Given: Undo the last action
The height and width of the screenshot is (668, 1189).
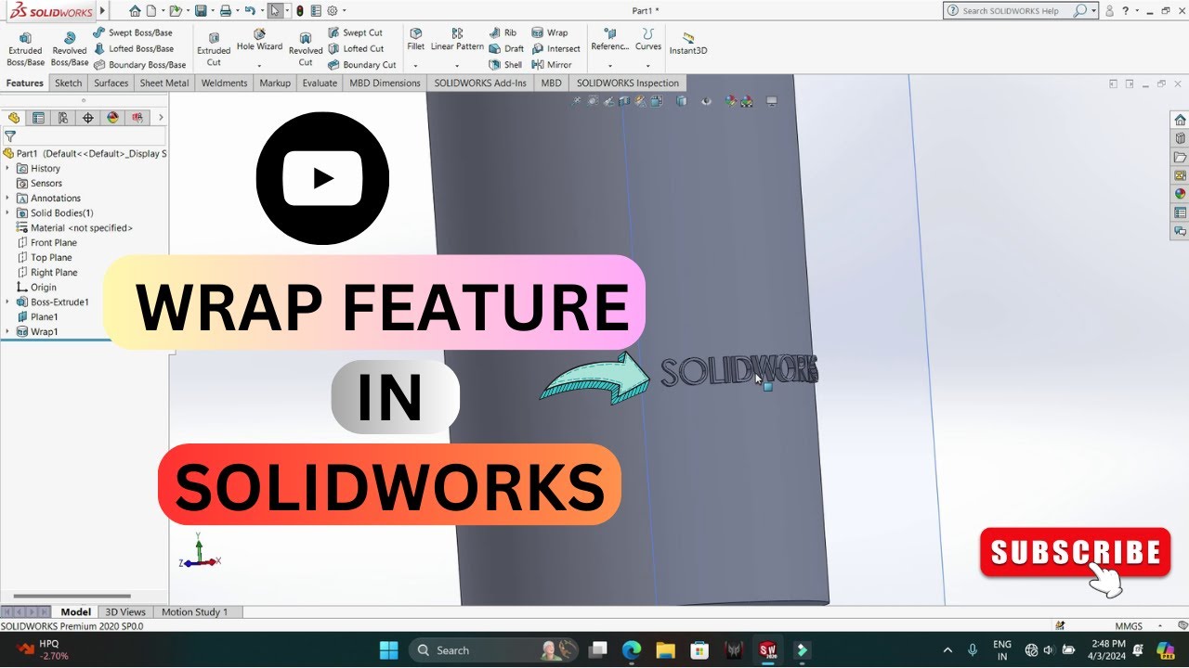Looking at the screenshot, I should click(x=249, y=11).
